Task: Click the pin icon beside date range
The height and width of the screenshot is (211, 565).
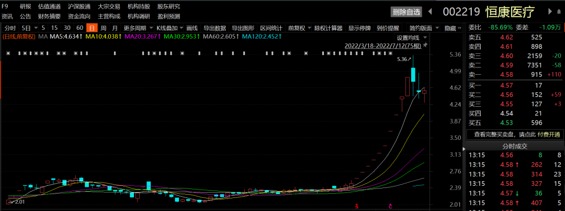Action: [x=425, y=46]
